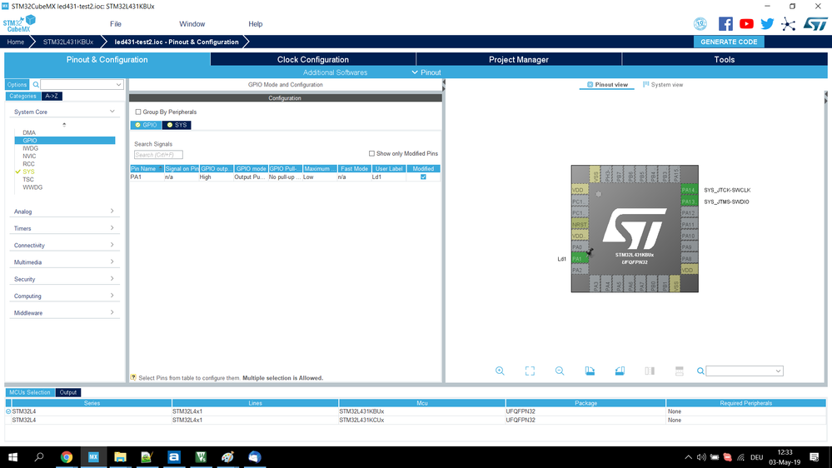Collapse the System Core category
The width and height of the screenshot is (832, 468).
[112, 112]
